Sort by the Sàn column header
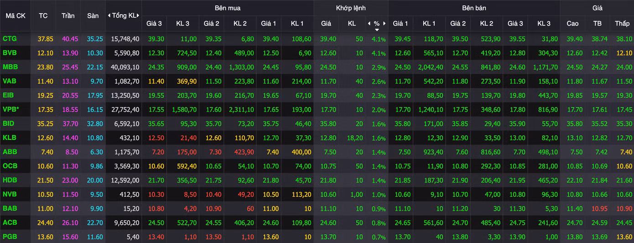634x243 pixels. click(x=93, y=15)
